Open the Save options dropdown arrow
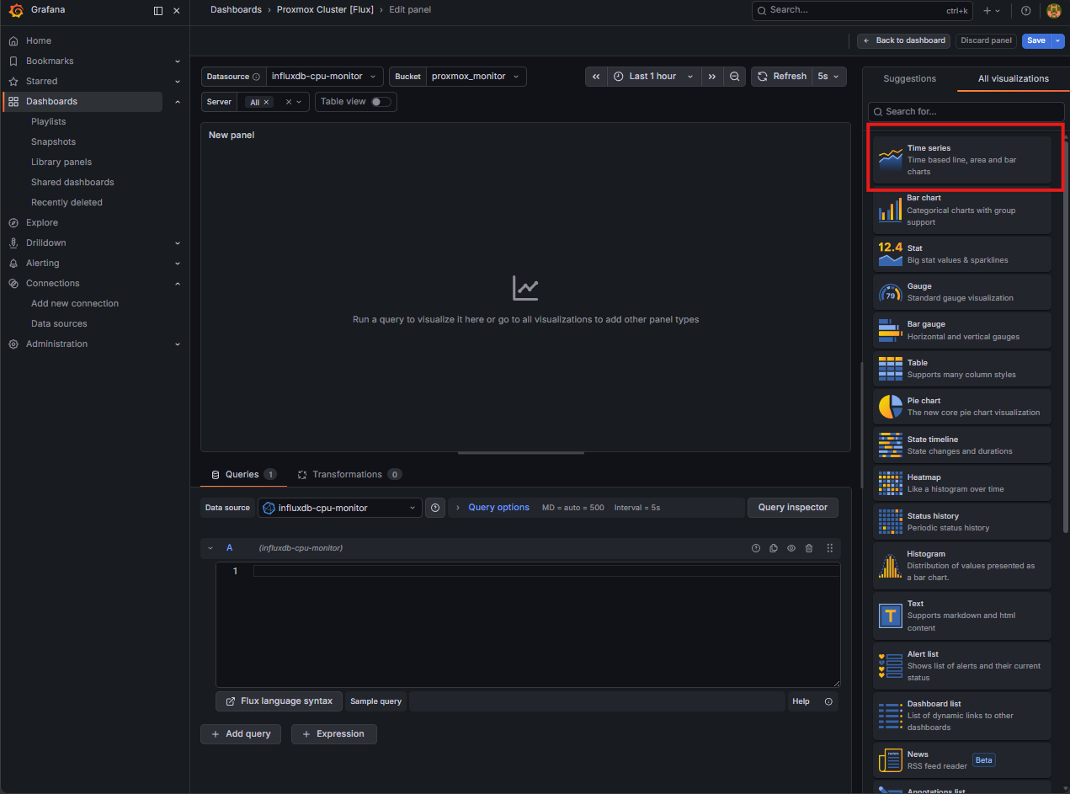This screenshot has width=1070, height=794. pyautogui.click(x=1058, y=40)
